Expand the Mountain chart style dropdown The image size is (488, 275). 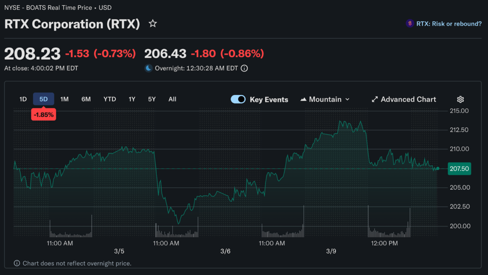point(347,99)
